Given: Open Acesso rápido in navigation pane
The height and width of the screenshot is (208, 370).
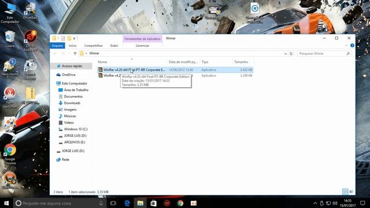Looking at the screenshot, I should [x=72, y=66].
